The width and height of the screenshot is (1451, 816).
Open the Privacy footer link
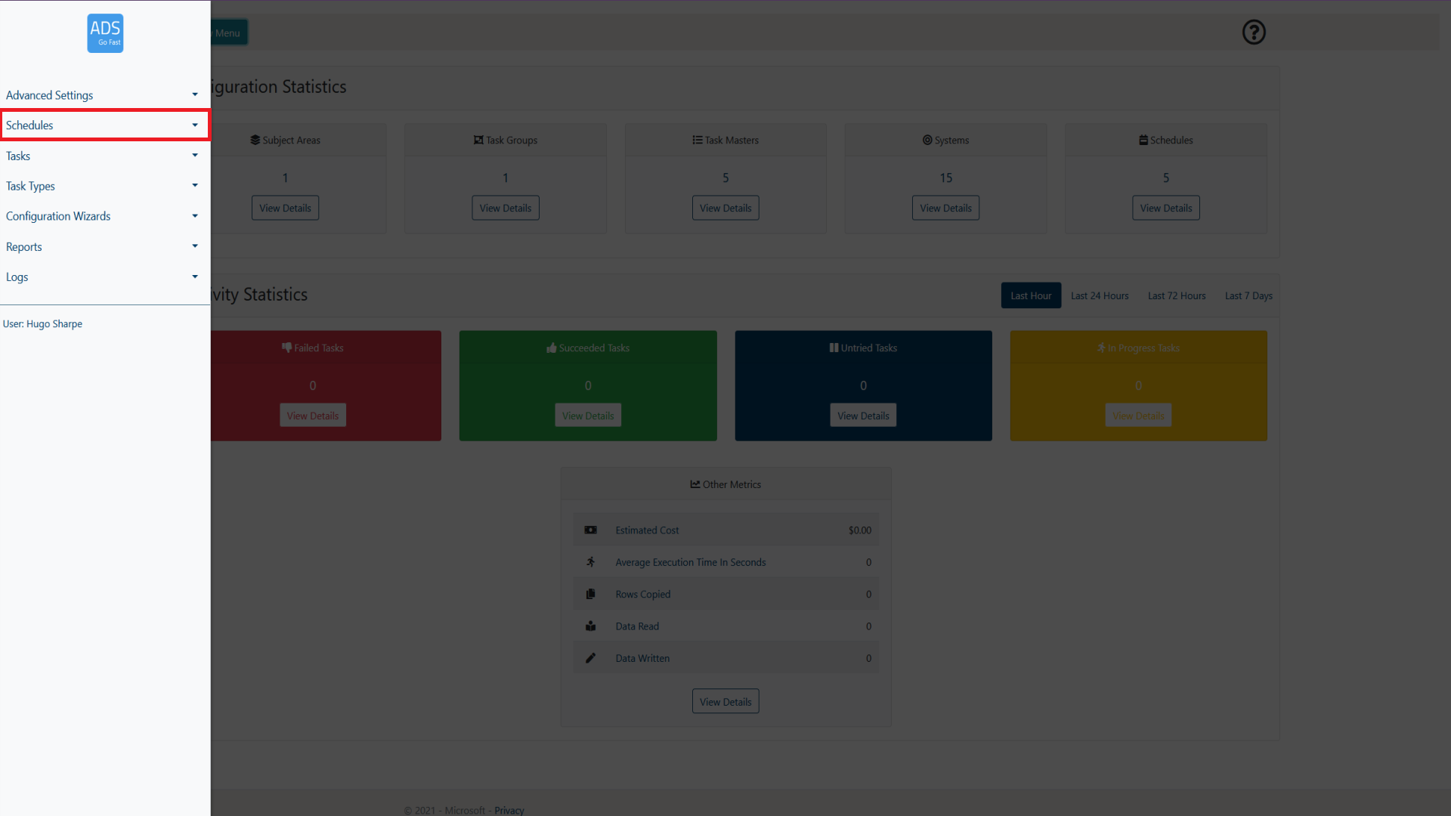[x=509, y=810]
